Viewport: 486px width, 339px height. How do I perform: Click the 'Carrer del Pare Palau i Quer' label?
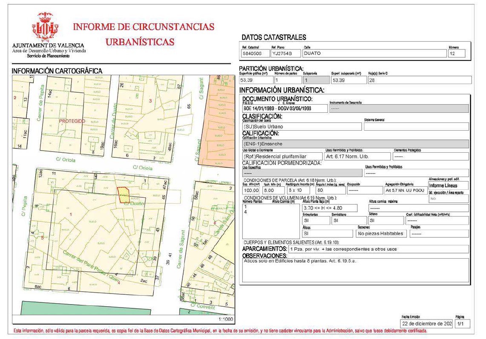(x=92, y=267)
